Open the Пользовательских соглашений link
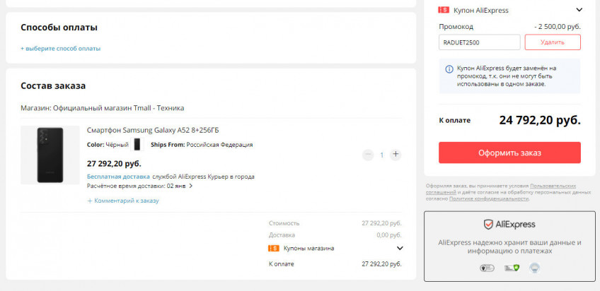 tap(558, 186)
